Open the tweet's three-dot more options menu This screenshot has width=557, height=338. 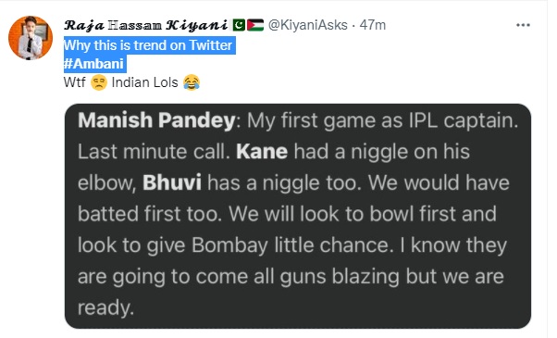(x=523, y=25)
